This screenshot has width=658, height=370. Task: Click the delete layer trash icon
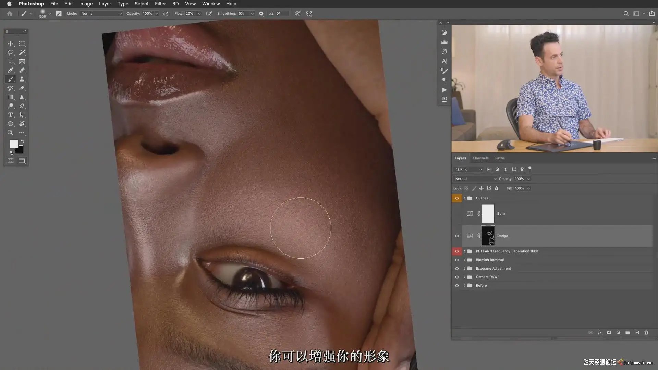646,333
